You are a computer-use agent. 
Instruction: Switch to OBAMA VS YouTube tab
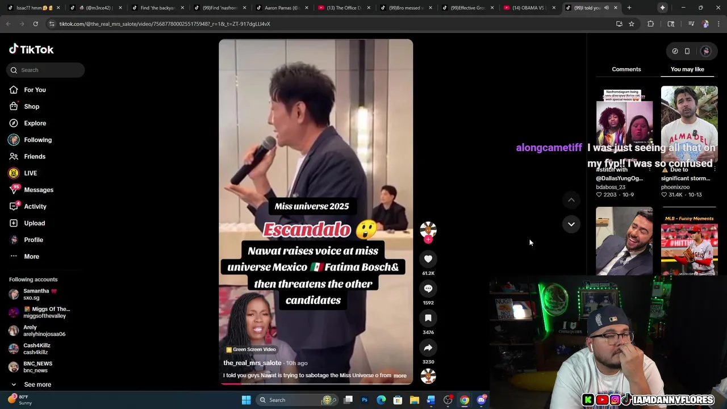[528, 8]
